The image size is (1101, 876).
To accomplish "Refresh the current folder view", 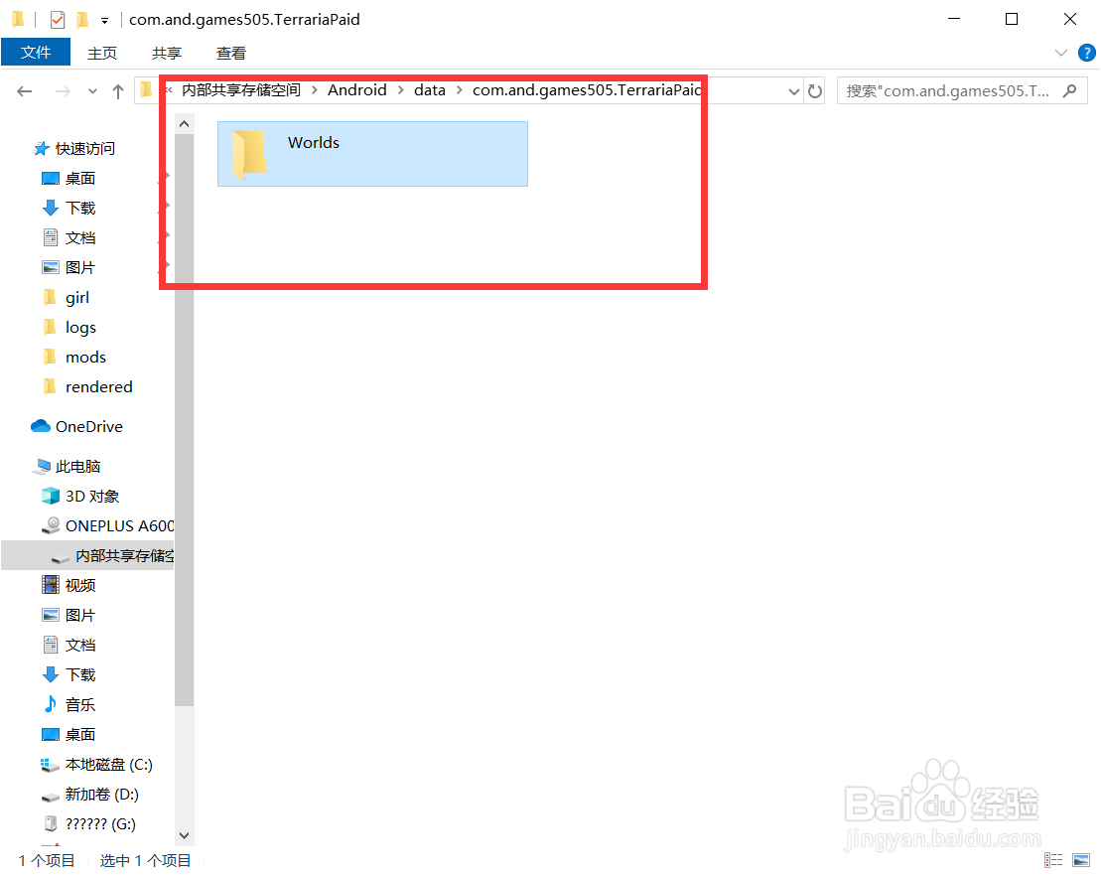I will point(814,91).
